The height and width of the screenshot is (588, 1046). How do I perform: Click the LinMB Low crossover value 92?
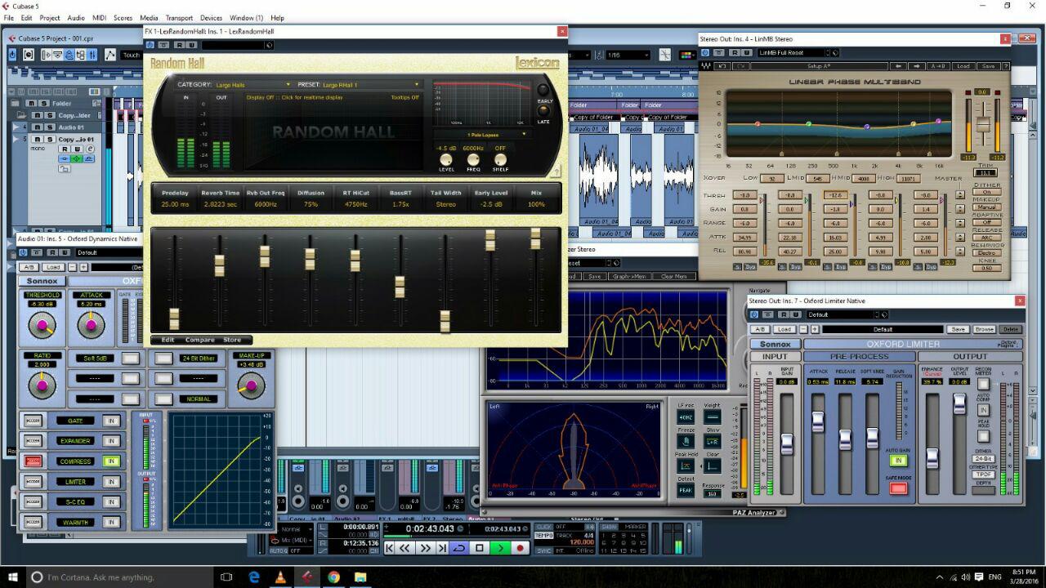click(x=771, y=178)
